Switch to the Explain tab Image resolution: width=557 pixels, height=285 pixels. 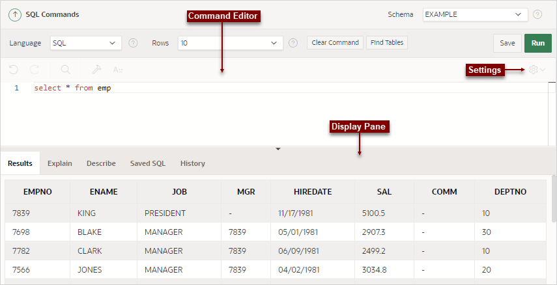tap(60, 163)
